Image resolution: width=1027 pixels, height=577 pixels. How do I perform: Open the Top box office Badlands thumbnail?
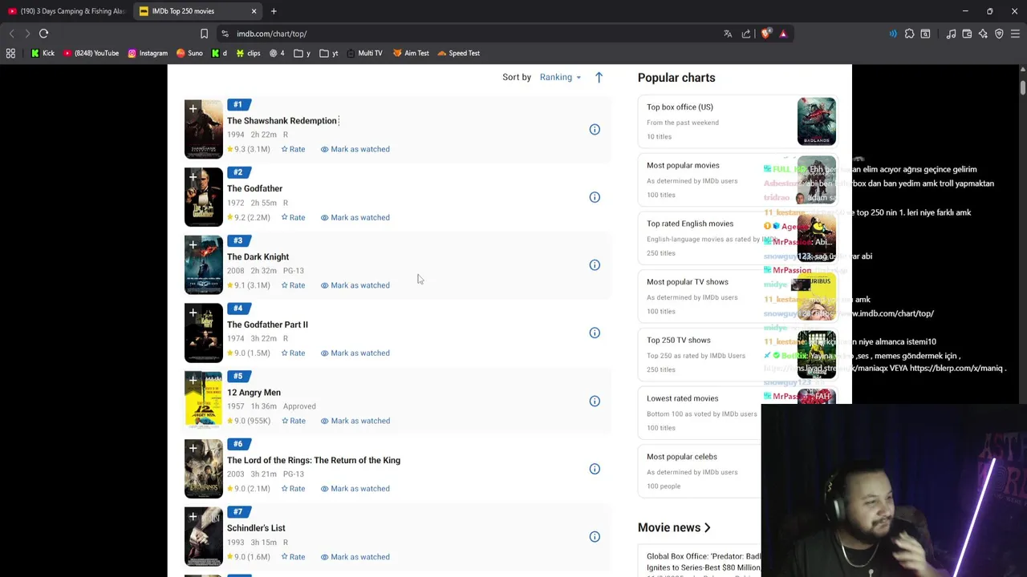817,121
